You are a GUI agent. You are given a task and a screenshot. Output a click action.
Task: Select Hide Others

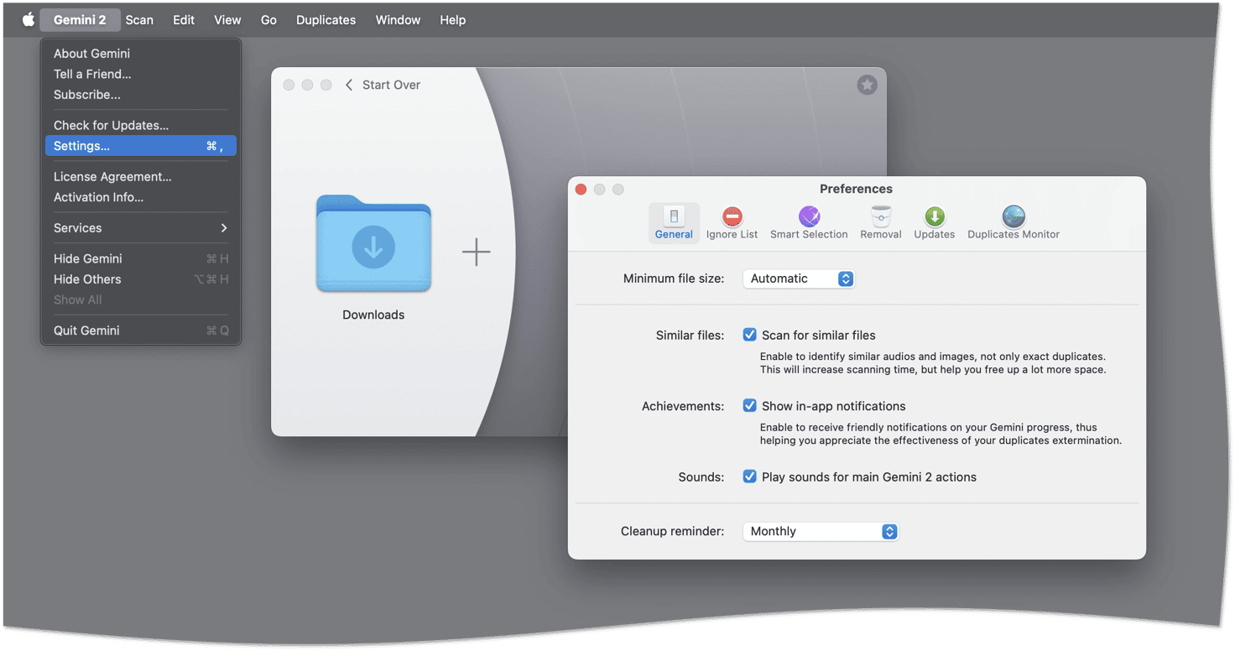(x=140, y=279)
